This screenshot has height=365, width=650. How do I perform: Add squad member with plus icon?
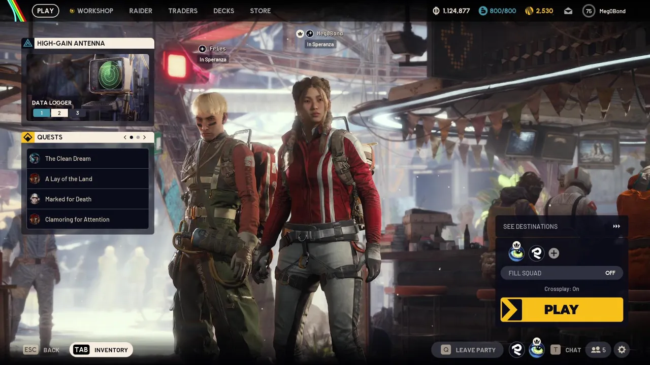[554, 253]
